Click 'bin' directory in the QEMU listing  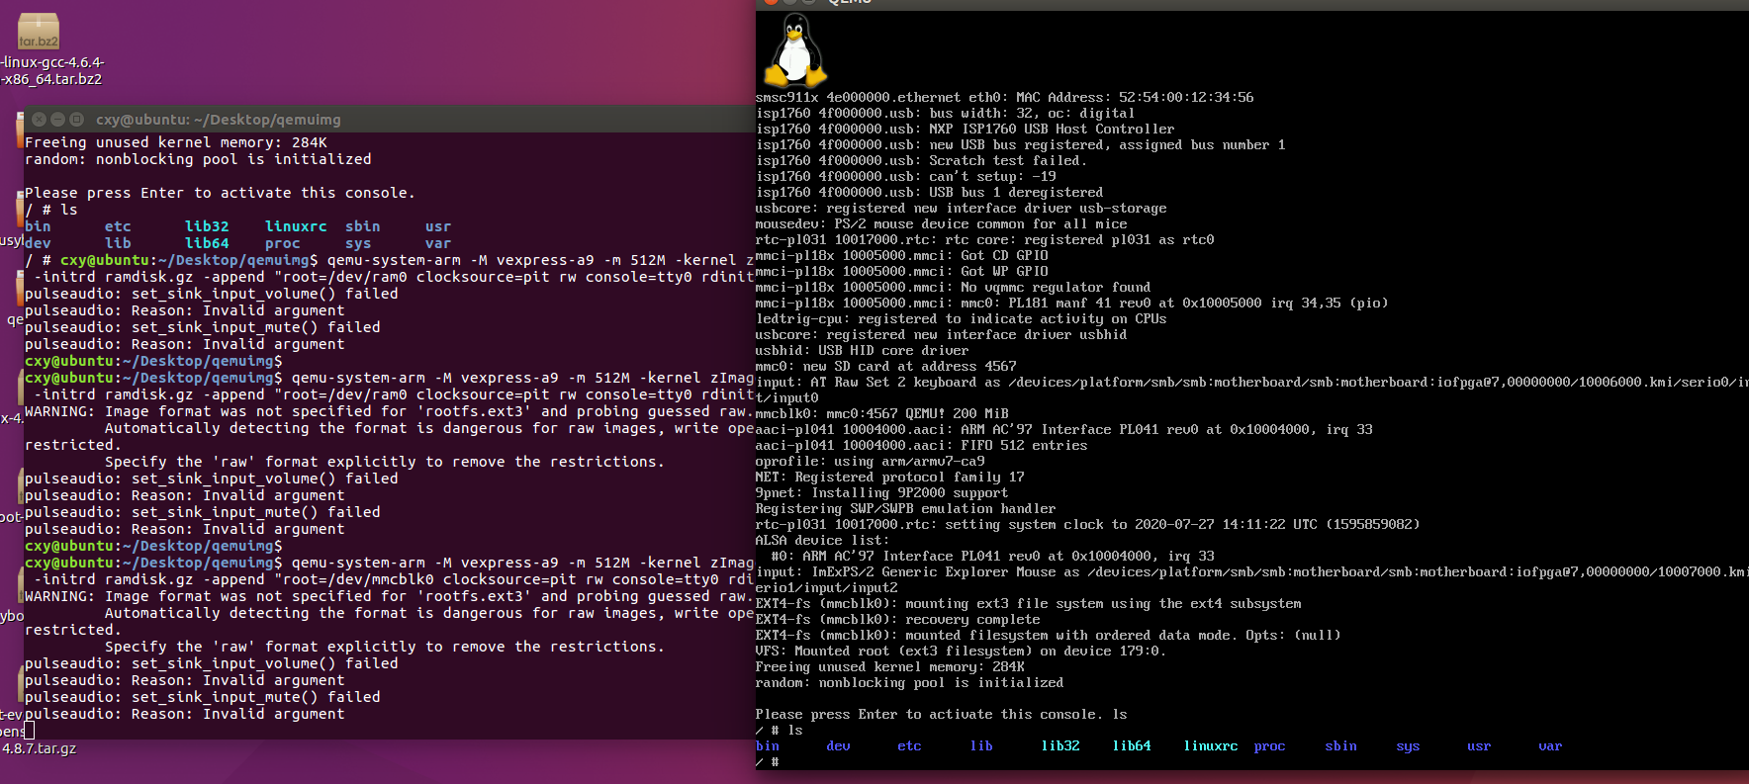[x=768, y=746]
